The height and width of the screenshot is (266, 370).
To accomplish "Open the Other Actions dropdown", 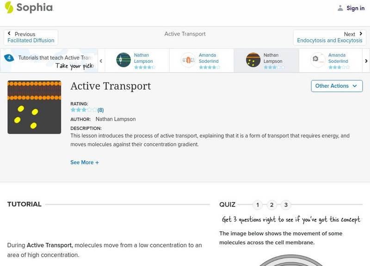I will (336, 86).
